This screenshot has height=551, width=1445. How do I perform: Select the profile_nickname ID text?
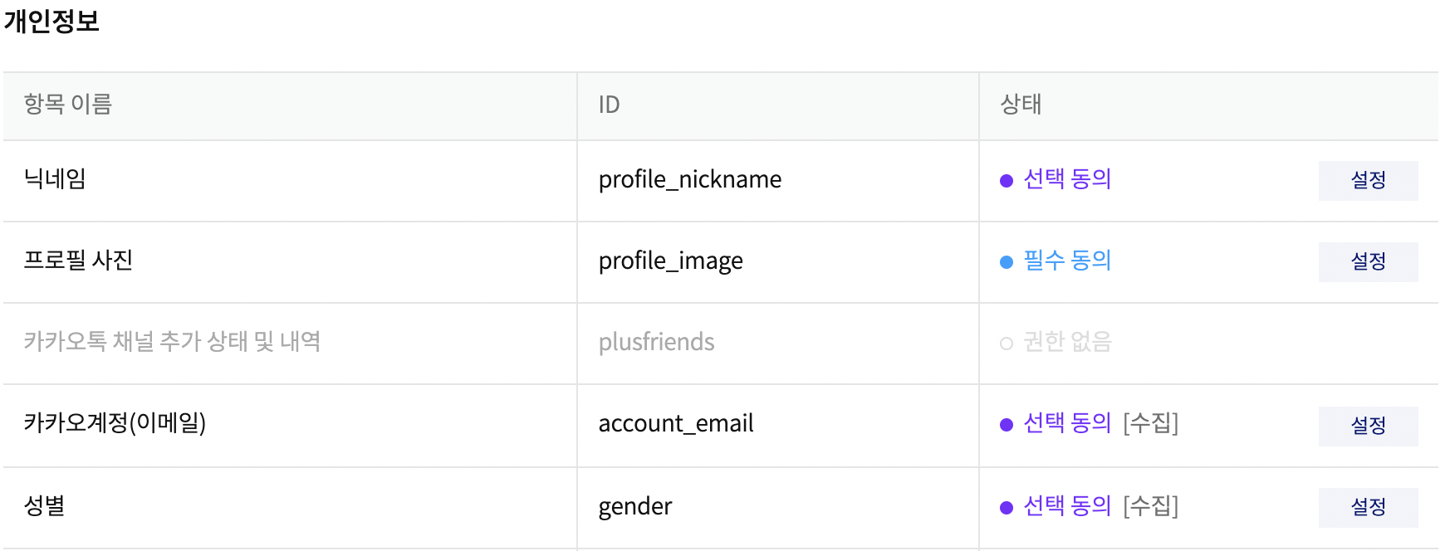tap(690, 179)
